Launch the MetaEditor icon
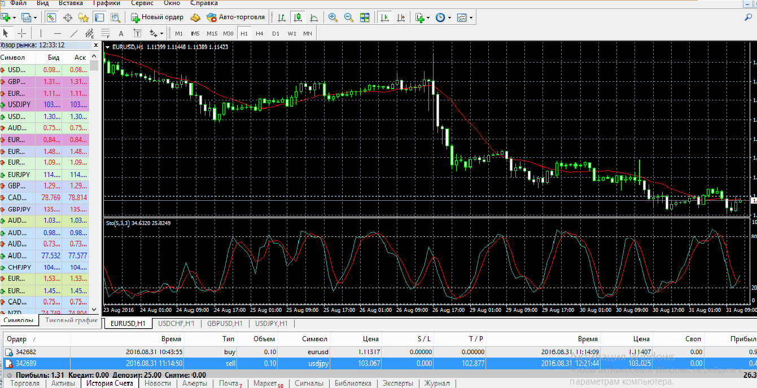This screenshot has width=757, height=388. (x=195, y=17)
